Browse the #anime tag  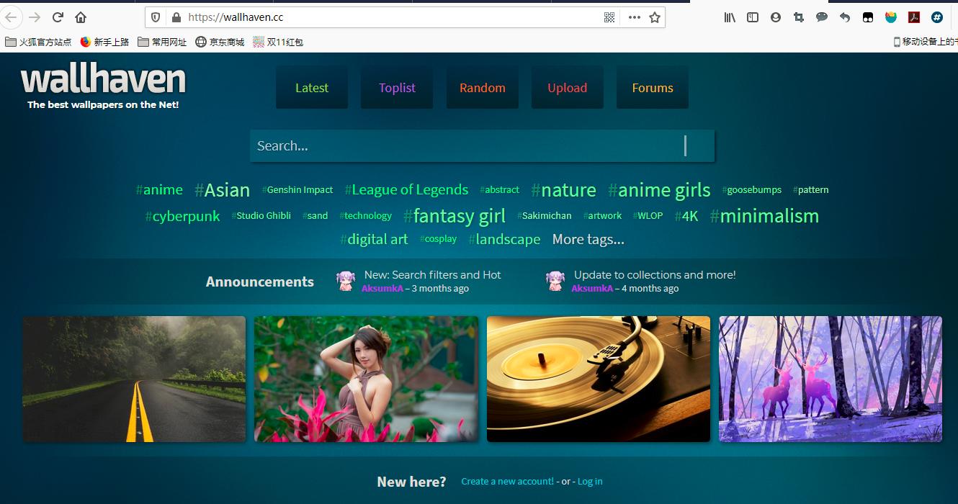(x=159, y=190)
